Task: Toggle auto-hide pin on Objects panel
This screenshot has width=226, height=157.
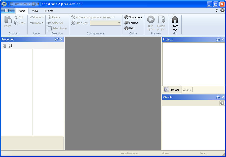Action: tap(218, 97)
